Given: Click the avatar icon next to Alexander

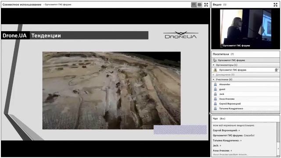Looking at the screenshot, I should point(216,84).
